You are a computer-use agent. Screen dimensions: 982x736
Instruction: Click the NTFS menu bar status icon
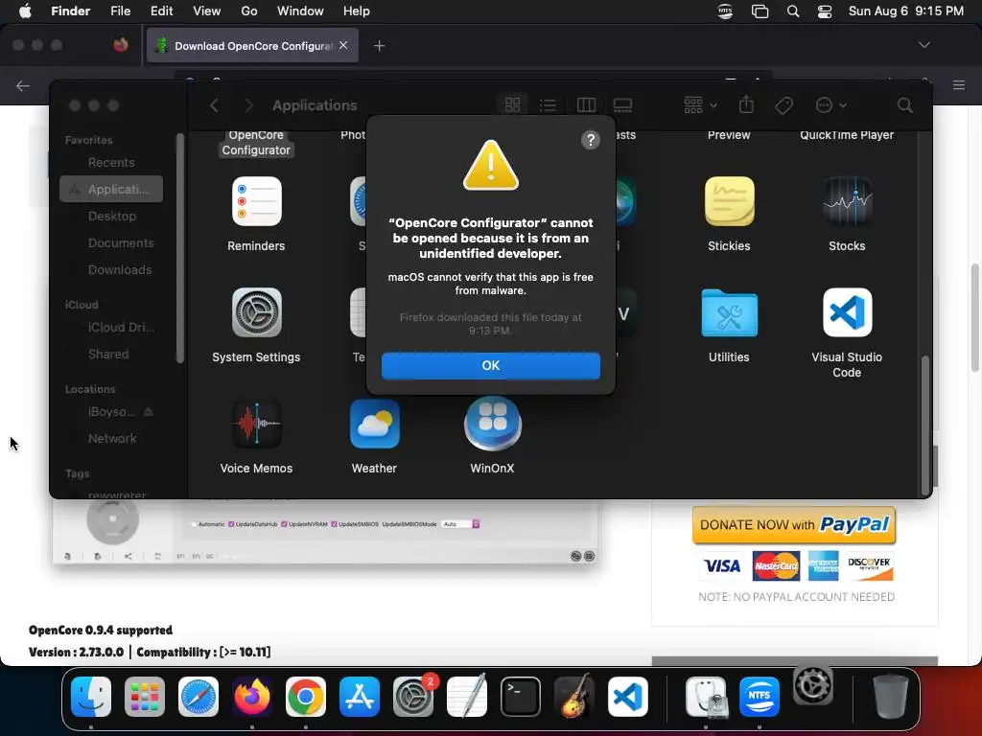click(725, 11)
